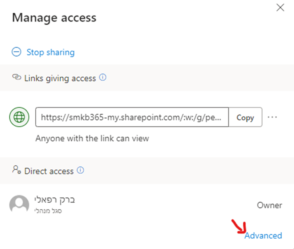Click the Stop sharing link text

click(50, 52)
